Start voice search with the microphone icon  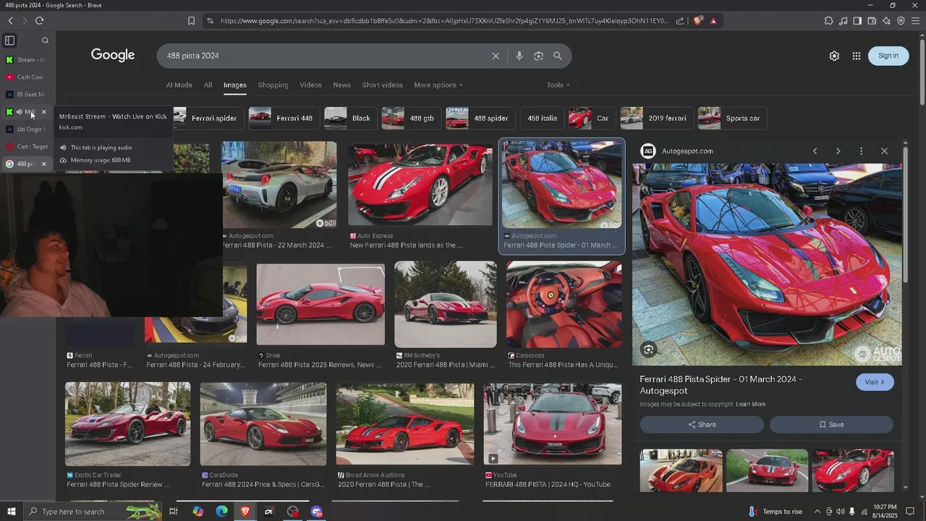pyautogui.click(x=519, y=56)
